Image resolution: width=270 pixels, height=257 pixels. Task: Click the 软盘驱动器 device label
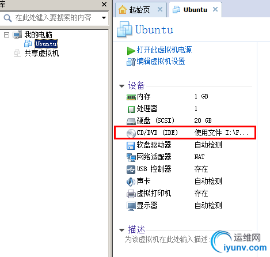pos(154,145)
